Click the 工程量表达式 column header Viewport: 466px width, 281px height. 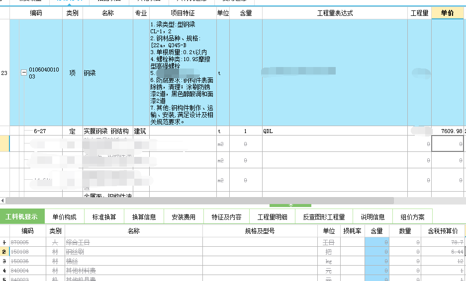tap(335, 13)
